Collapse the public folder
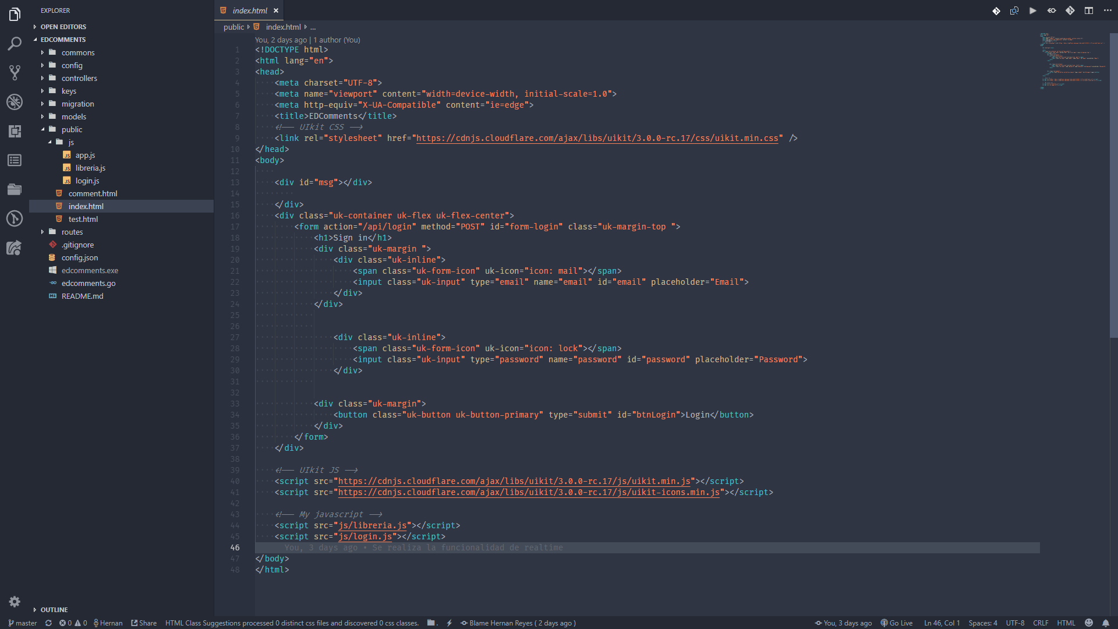The width and height of the screenshot is (1118, 629). coord(72,129)
